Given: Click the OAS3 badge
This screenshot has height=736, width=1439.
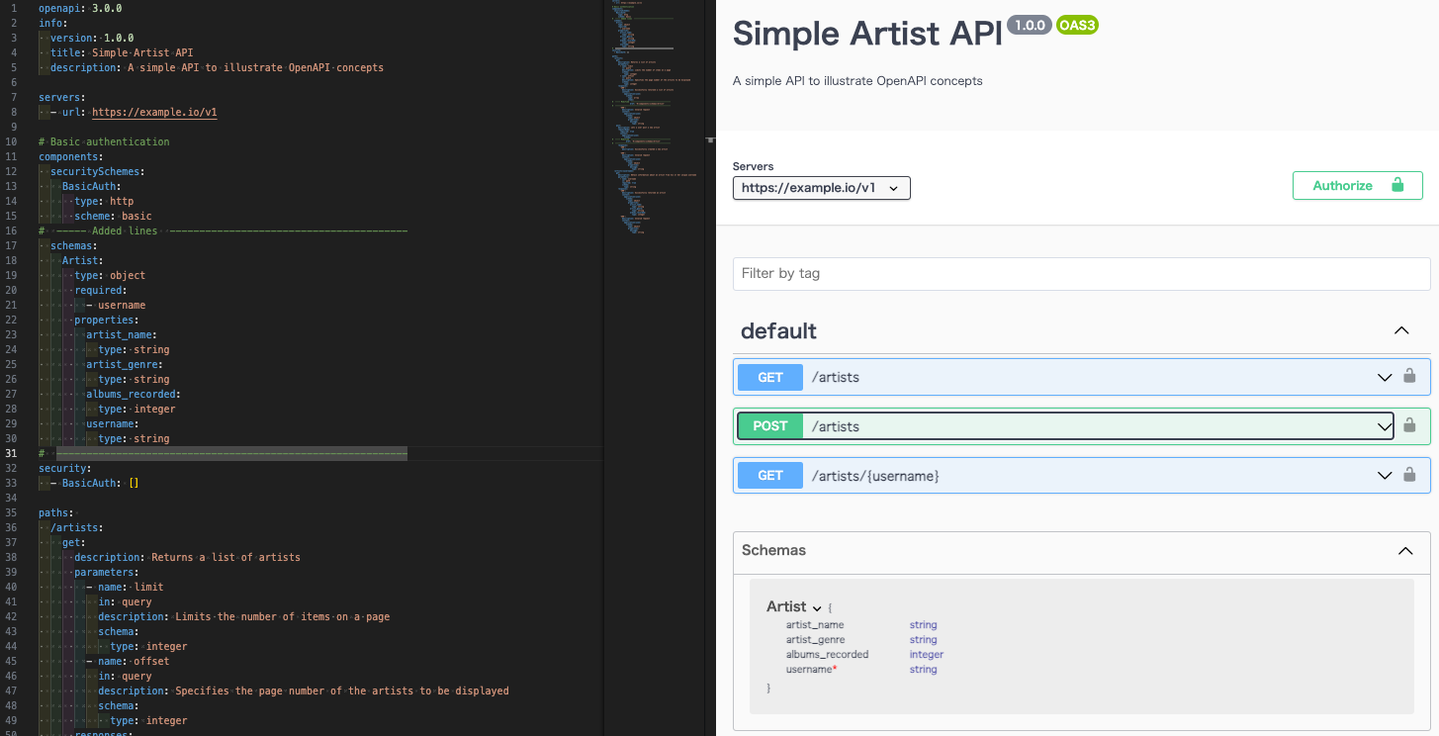Looking at the screenshot, I should (1077, 26).
